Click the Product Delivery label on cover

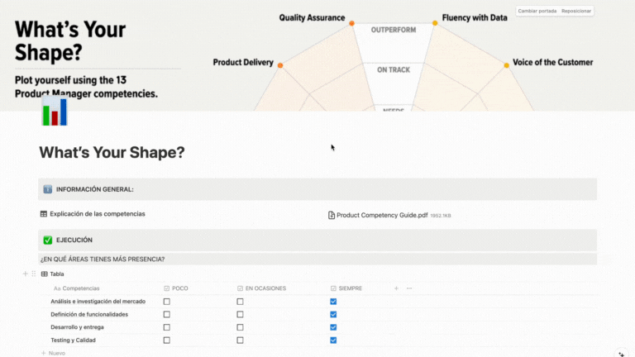point(243,62)
